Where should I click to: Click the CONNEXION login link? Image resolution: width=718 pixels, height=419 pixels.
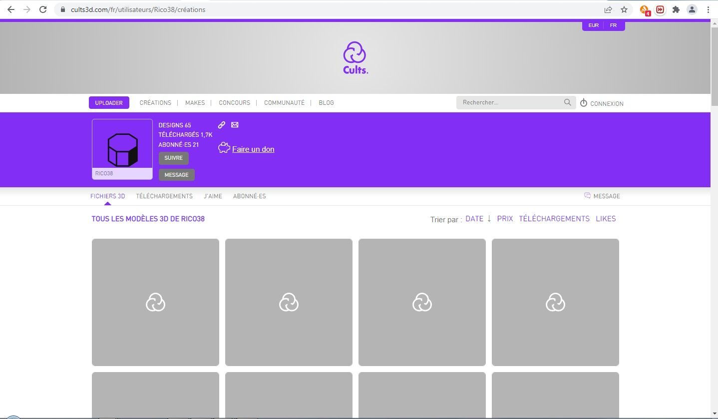[x=607, y=104]
